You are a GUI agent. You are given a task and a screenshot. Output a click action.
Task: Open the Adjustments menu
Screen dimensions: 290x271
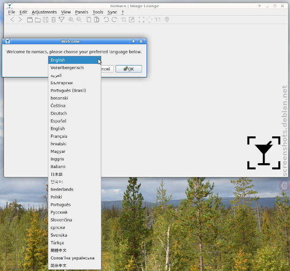[44, 12]
